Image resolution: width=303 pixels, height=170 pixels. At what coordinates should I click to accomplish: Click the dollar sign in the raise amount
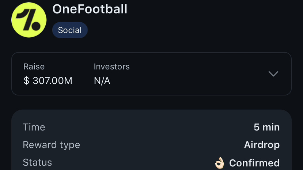(26, 81)
